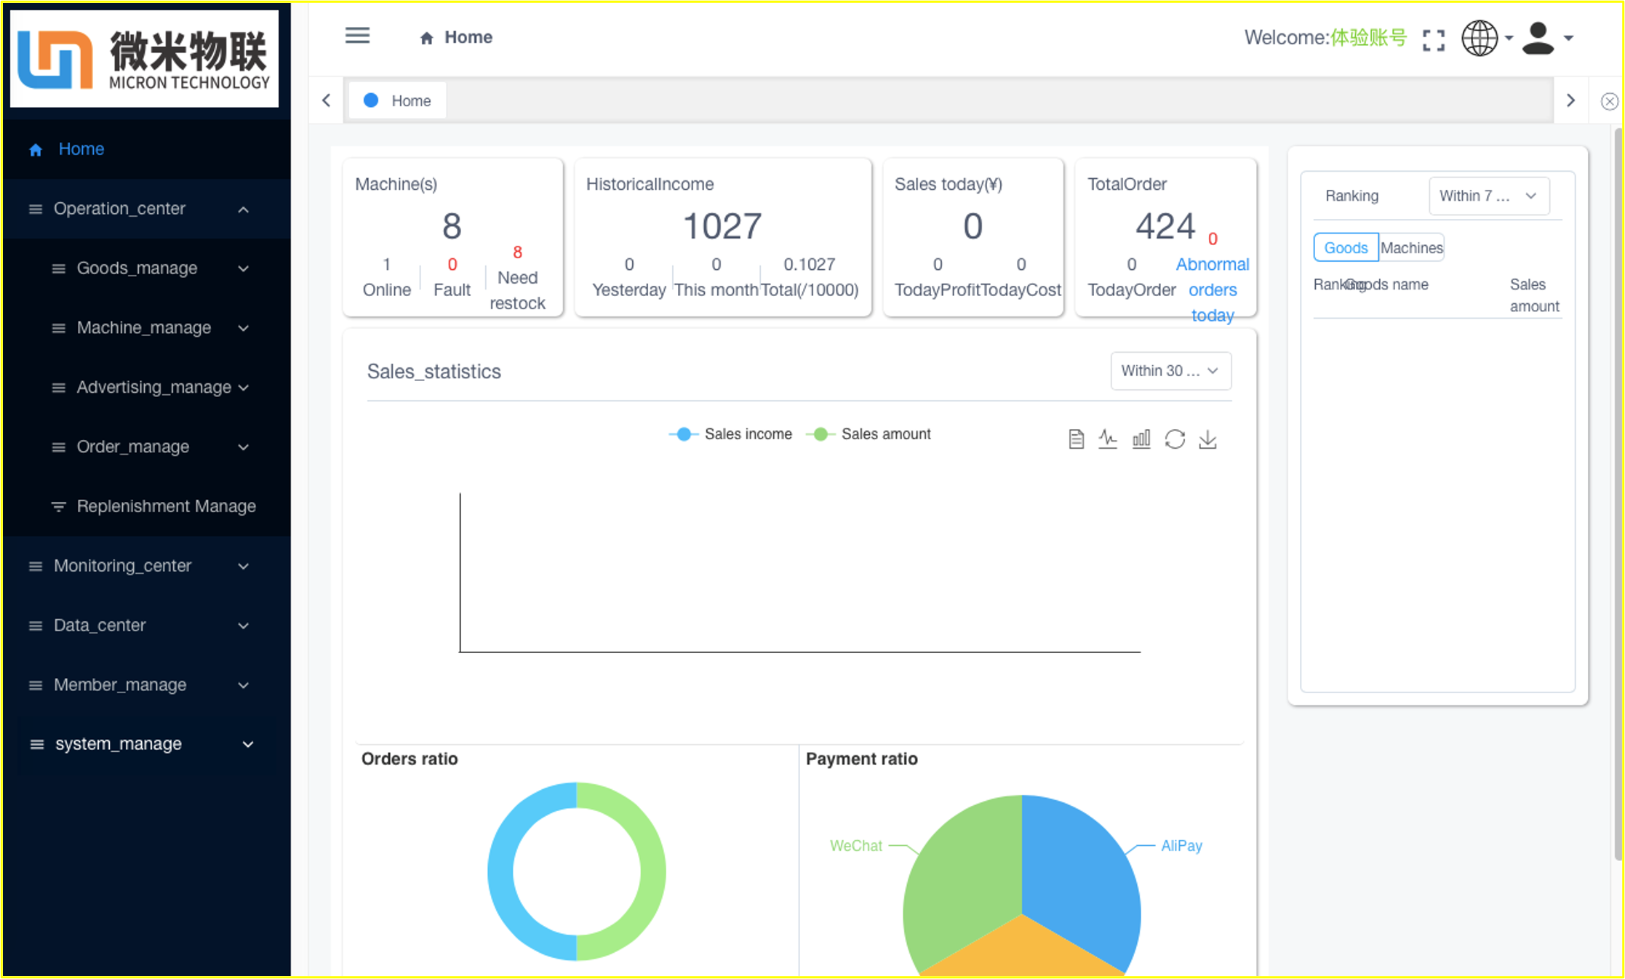The image size is (1625, 979).
Task: Click the Fault machines count 0
Action: click(x=452, y=264)
